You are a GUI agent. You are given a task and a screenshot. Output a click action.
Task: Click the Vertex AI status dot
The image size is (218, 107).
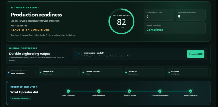(126, 72)
